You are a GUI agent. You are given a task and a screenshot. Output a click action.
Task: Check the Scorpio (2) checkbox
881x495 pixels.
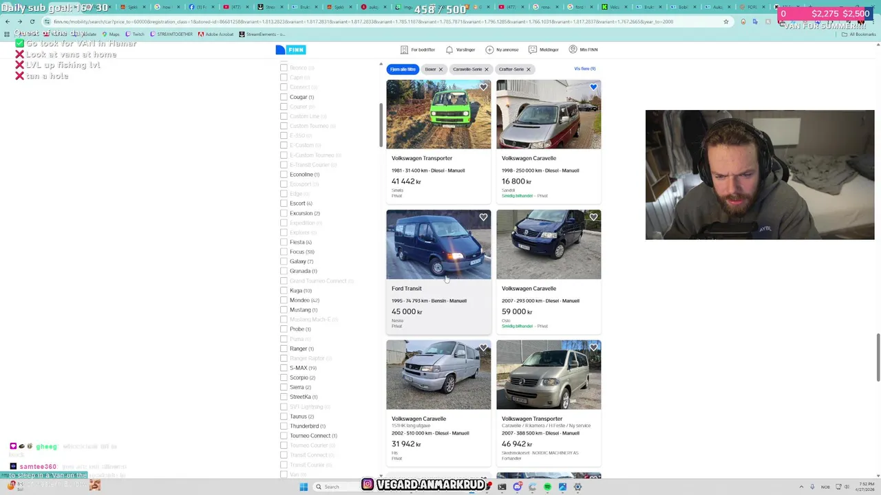tap(284, 377)
